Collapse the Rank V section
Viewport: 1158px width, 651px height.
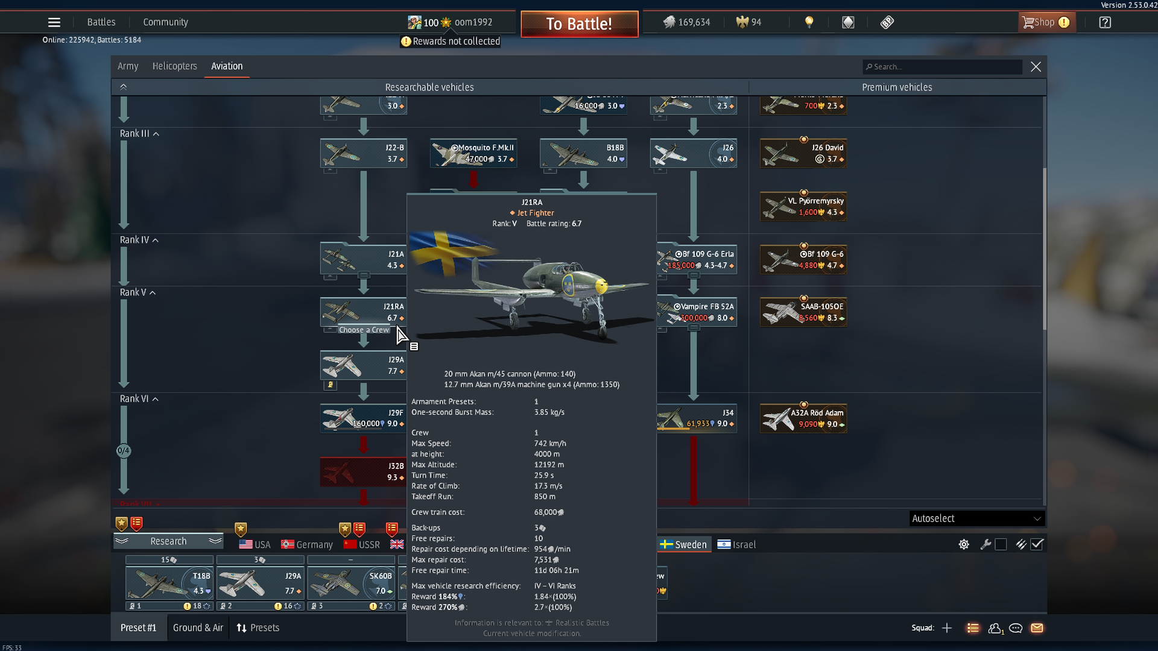(153, 293)
